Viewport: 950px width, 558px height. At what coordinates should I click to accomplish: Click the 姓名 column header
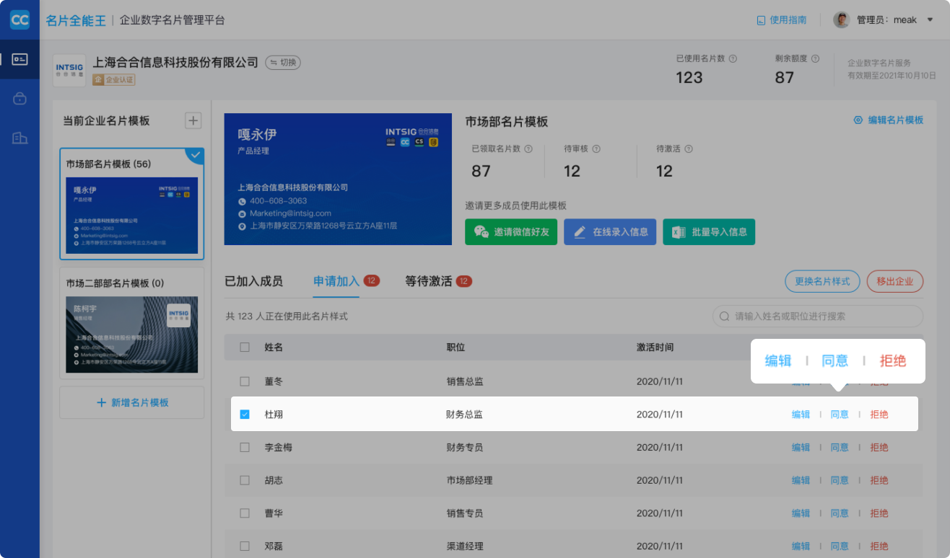pos(274,347)
